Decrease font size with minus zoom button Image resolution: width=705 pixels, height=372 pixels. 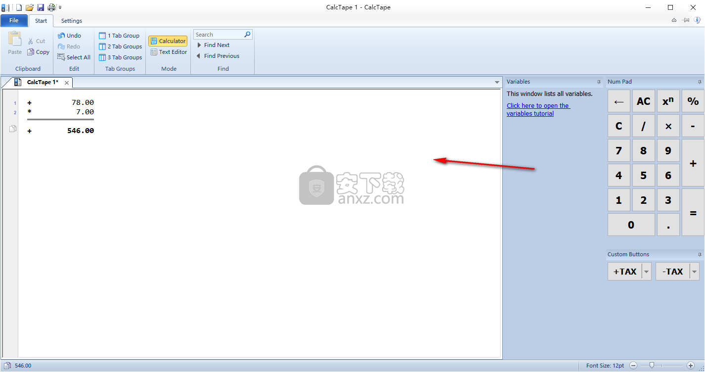pos(633,366)
